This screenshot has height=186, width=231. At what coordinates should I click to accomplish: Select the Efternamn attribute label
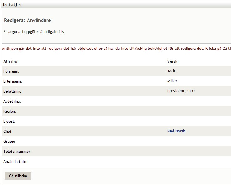[x=13, y=81]
